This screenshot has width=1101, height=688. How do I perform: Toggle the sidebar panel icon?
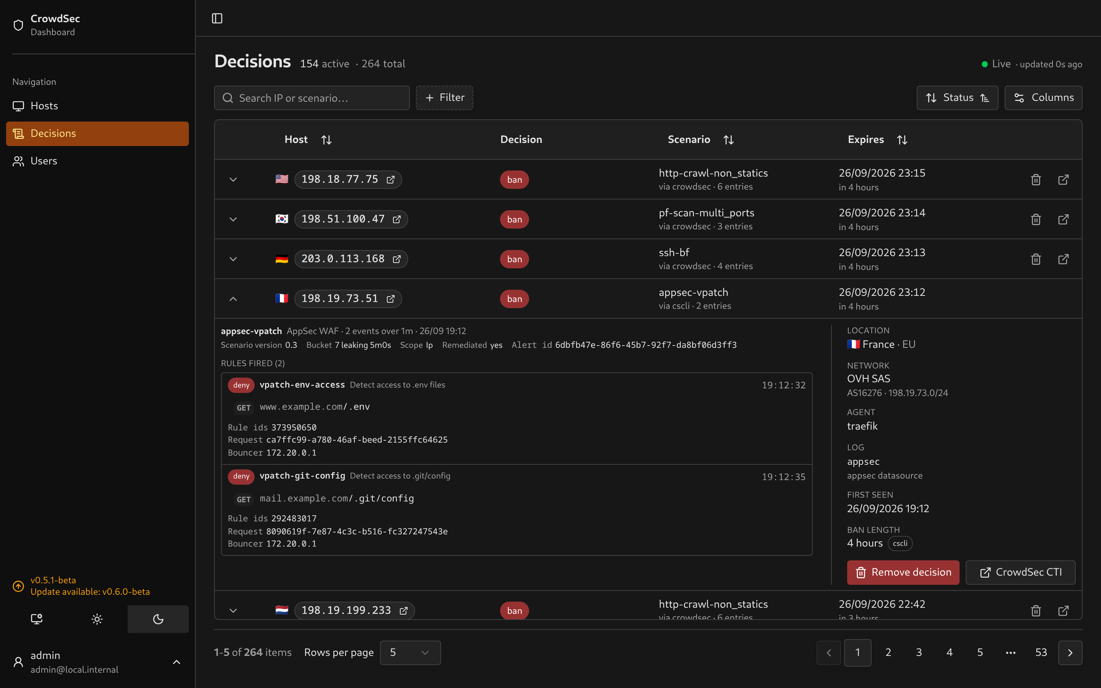[x=217, y=18]
